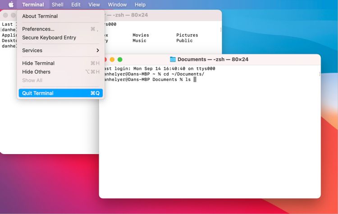The height and width of the screenshot is (214, 338).
Task: Open the View menu
Action: (x=94, y=5)
